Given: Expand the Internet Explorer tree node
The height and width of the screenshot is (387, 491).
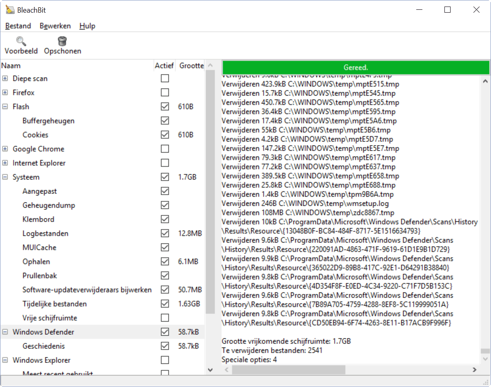Looking at the screenshot, I should 5,163.
